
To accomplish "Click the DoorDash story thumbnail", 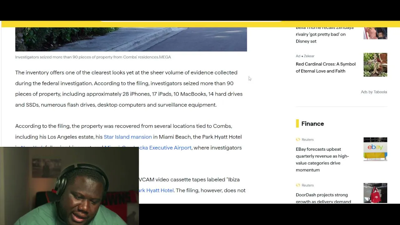I will click(x=375, y=193).
